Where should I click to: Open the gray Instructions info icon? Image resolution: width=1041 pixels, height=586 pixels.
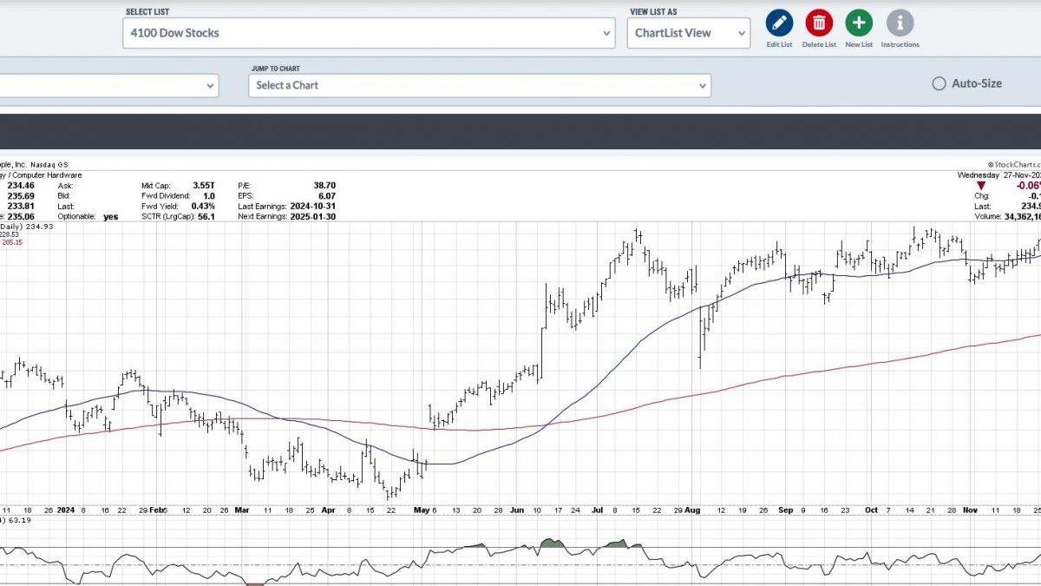click(x=900, y=23)
